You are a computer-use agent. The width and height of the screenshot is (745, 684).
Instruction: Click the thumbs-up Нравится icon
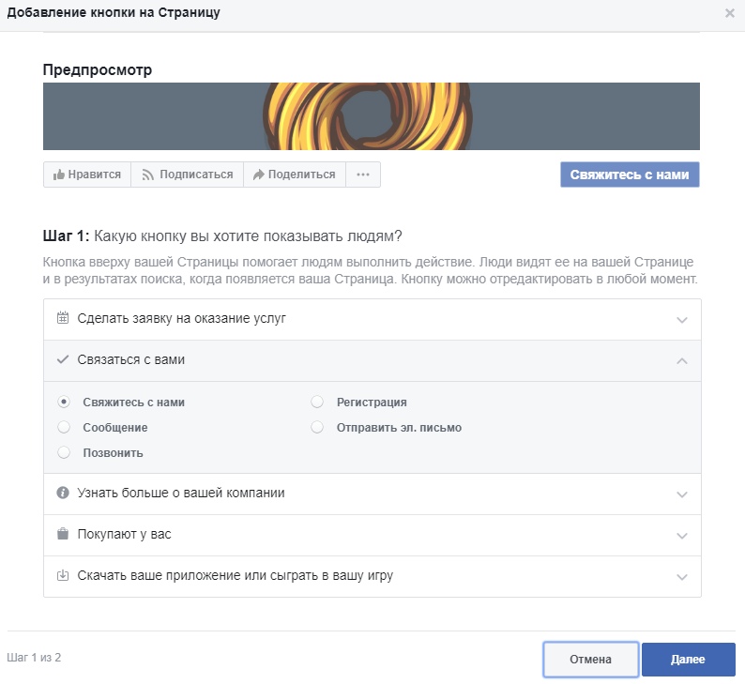[59, 175]
